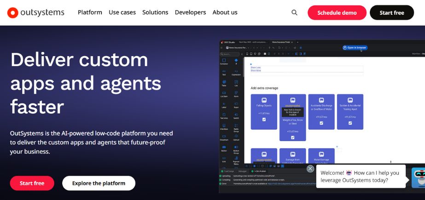
Task: Switch to the Home Insurance Portal tab
Action: click(281, 42)
